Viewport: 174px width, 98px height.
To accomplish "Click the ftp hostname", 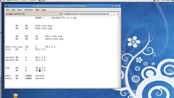I will coord(7,68).
